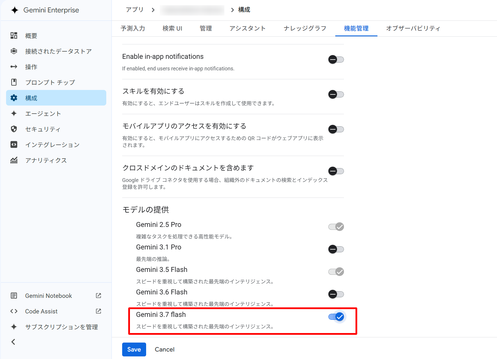
Task: Click the セキュリティ shield icon
Action: (14, 129)
